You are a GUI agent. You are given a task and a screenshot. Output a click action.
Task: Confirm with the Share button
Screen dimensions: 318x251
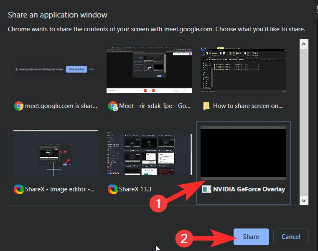tap(251, 236)
